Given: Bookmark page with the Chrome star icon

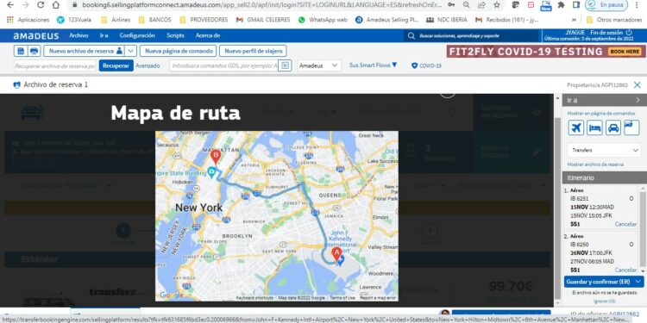Looking at the screenshot, I should coord(497,5).
